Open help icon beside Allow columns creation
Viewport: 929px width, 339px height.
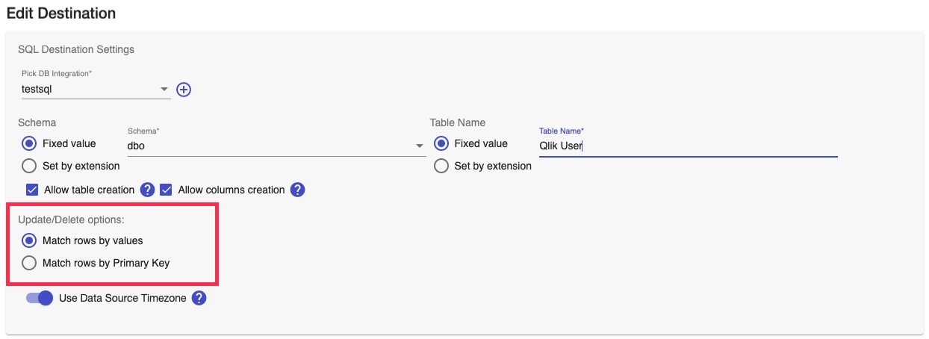point(297,190)
